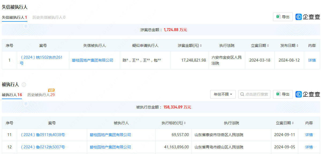322x154 pixels.
Task: Open the 年份不限 year filter dropdown
Action: click(x=223, y=94)
